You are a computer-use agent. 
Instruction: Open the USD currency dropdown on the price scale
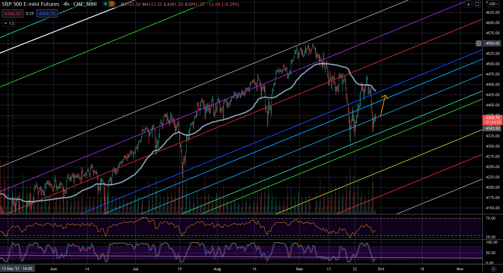(493, 4)
